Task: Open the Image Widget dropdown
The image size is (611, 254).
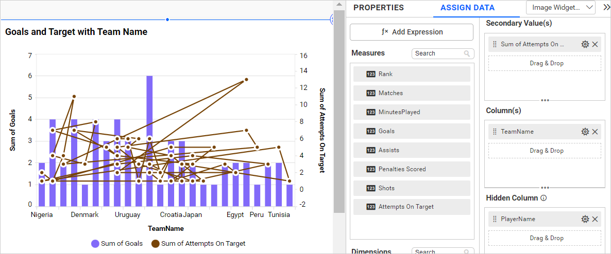Action: tap(561, 8)
